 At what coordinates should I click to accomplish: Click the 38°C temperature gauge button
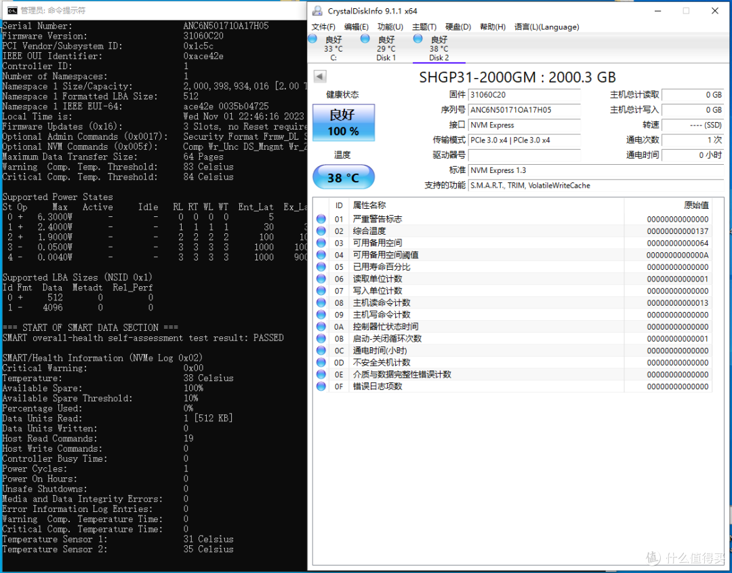pos(343,176)
